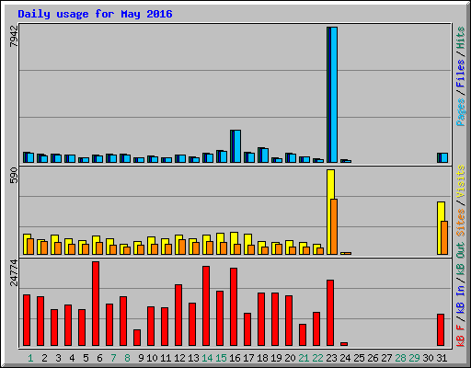Select the red kB bar for day 23
471x368 pixels.
330,313
